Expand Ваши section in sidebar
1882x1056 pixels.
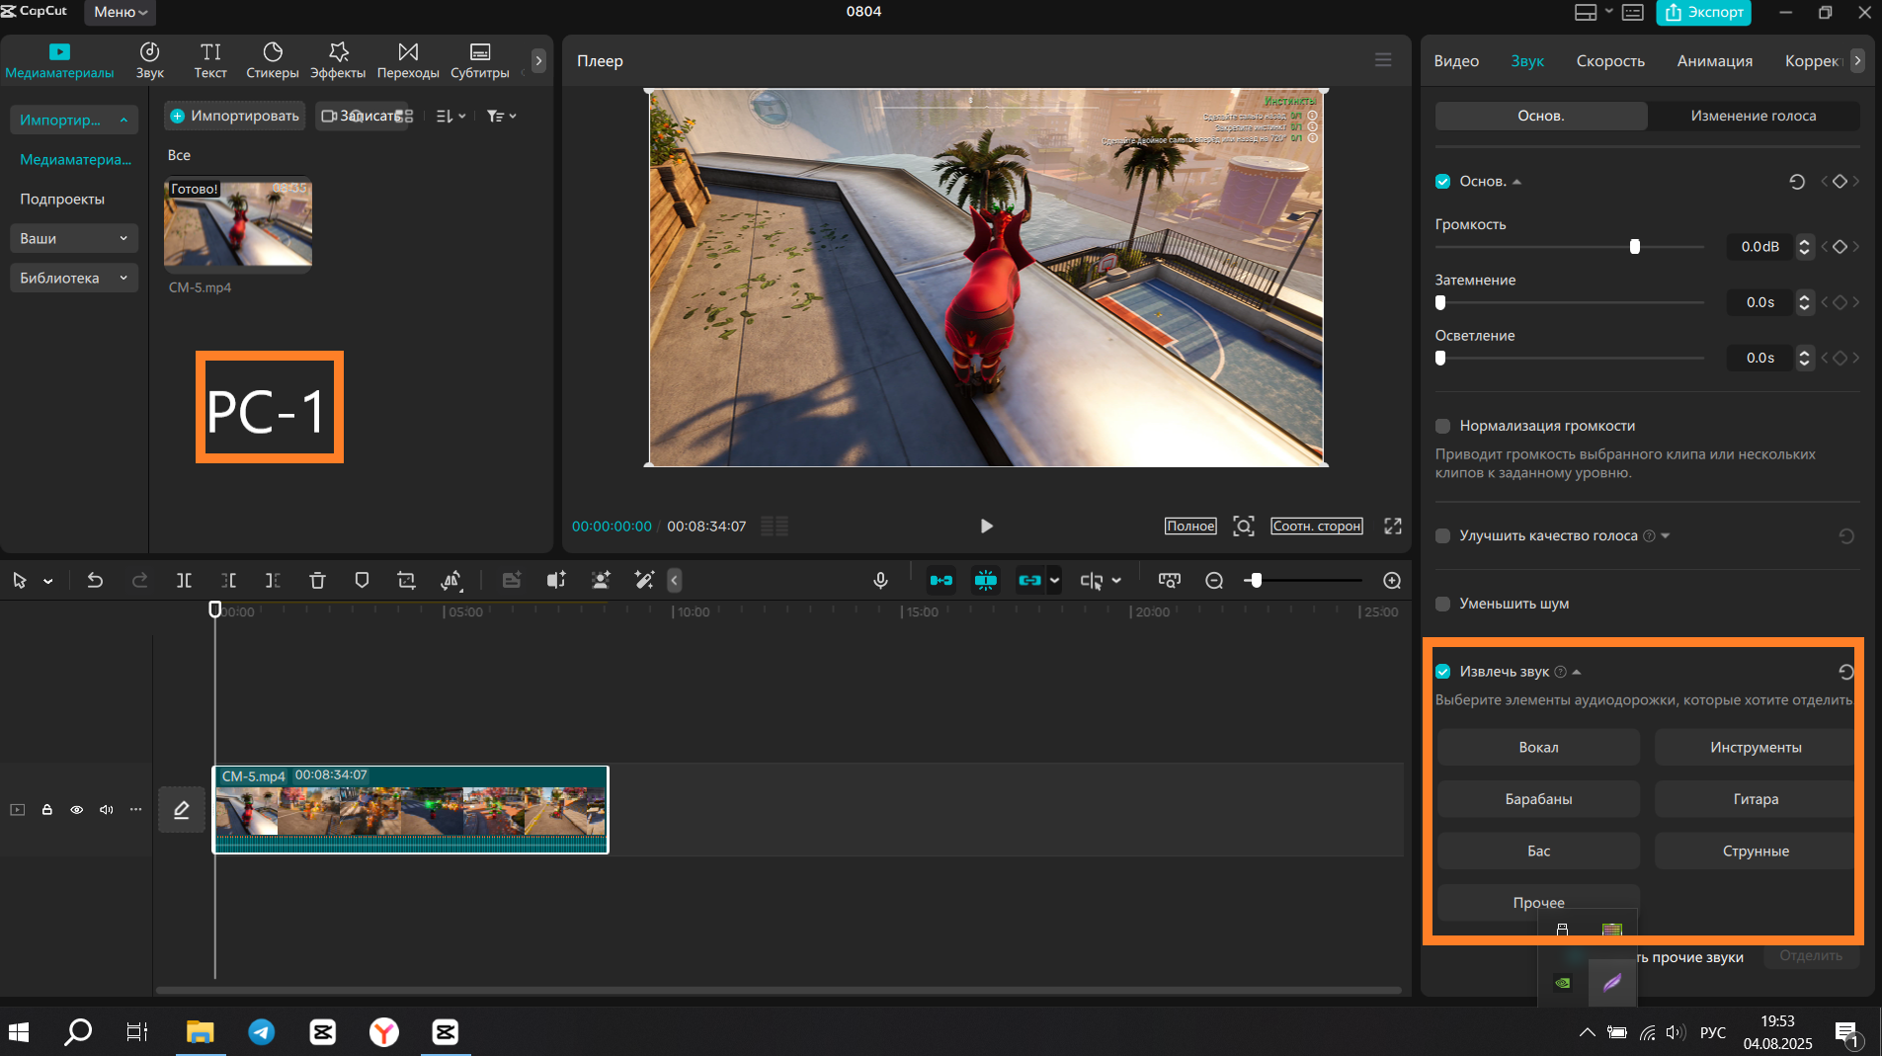coord(74,238)
